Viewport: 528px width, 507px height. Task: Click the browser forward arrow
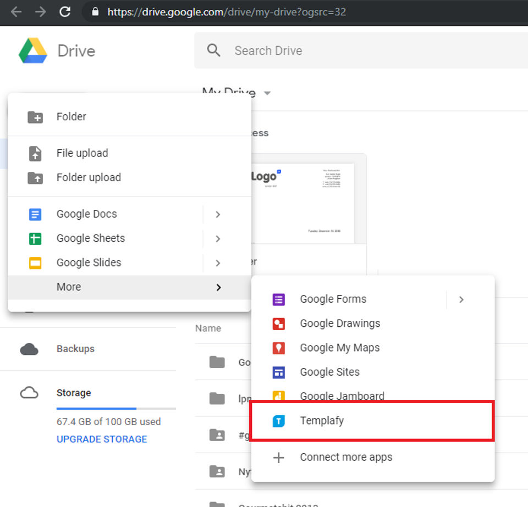[x=40, y=12]
